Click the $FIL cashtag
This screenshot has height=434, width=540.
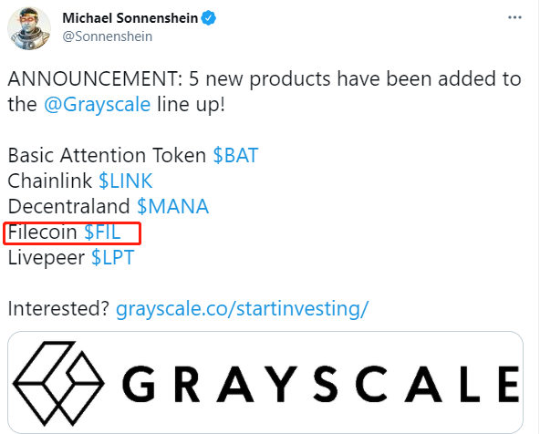point(102,232)
